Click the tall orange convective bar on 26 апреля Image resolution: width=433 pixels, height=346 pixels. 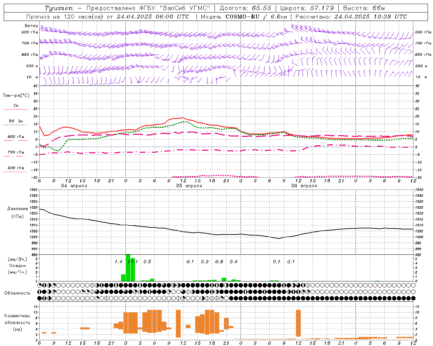tap(298, 323)
